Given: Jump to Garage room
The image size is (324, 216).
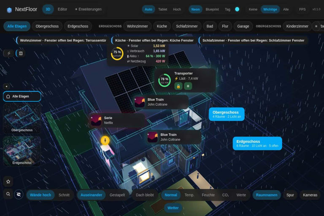Looking at the screenshot, I should 243,26.
